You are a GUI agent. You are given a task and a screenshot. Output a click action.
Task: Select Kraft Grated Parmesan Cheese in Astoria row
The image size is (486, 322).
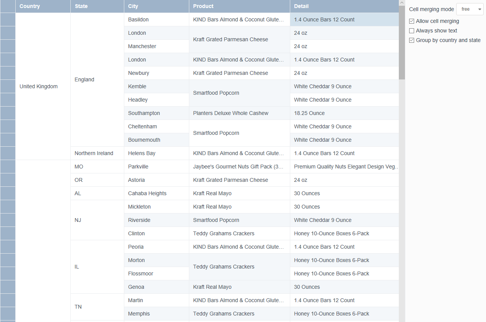pos(239,180)
